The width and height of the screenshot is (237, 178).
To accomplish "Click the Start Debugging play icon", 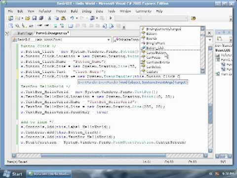I will pyautogui.click(x=111, y=18).
